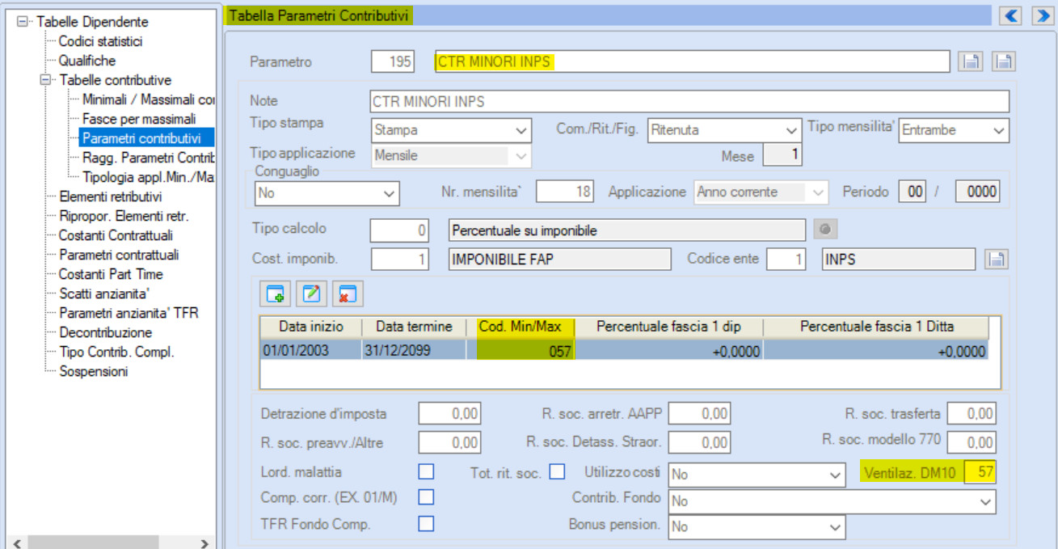Click the document icon adjoining the CTR MINORI INPS field

pos(970,61)
